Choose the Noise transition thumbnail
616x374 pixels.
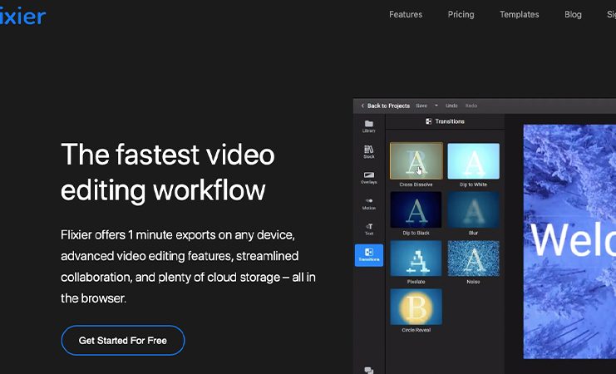tap(473, 258)
